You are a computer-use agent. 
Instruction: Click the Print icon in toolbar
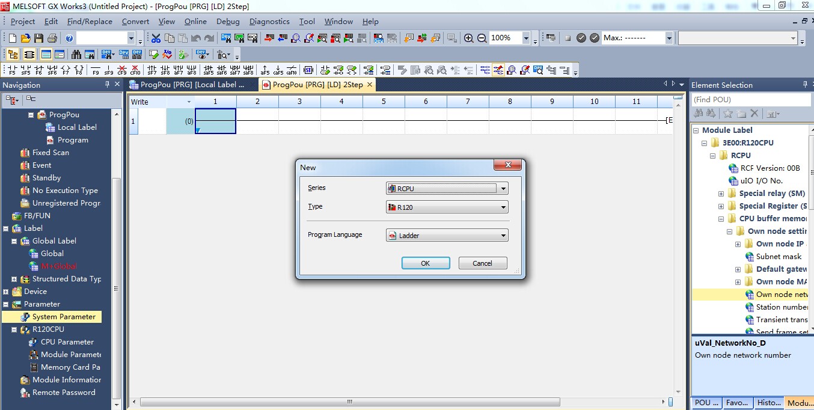[52, 38]
